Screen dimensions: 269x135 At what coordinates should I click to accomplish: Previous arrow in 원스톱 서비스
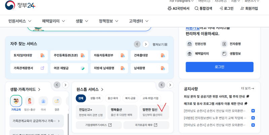coord(162,85)
